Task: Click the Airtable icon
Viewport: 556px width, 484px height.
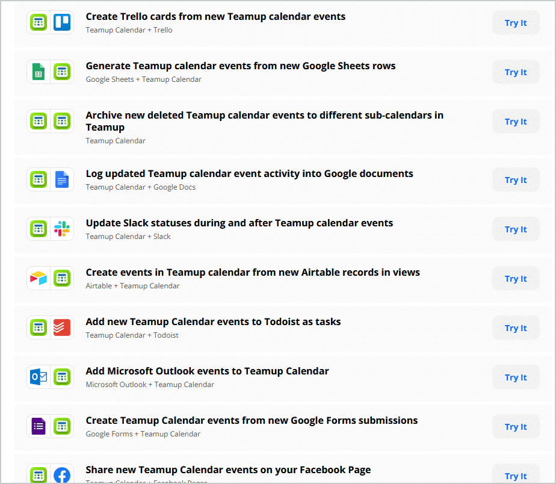Action: (39, 278)
